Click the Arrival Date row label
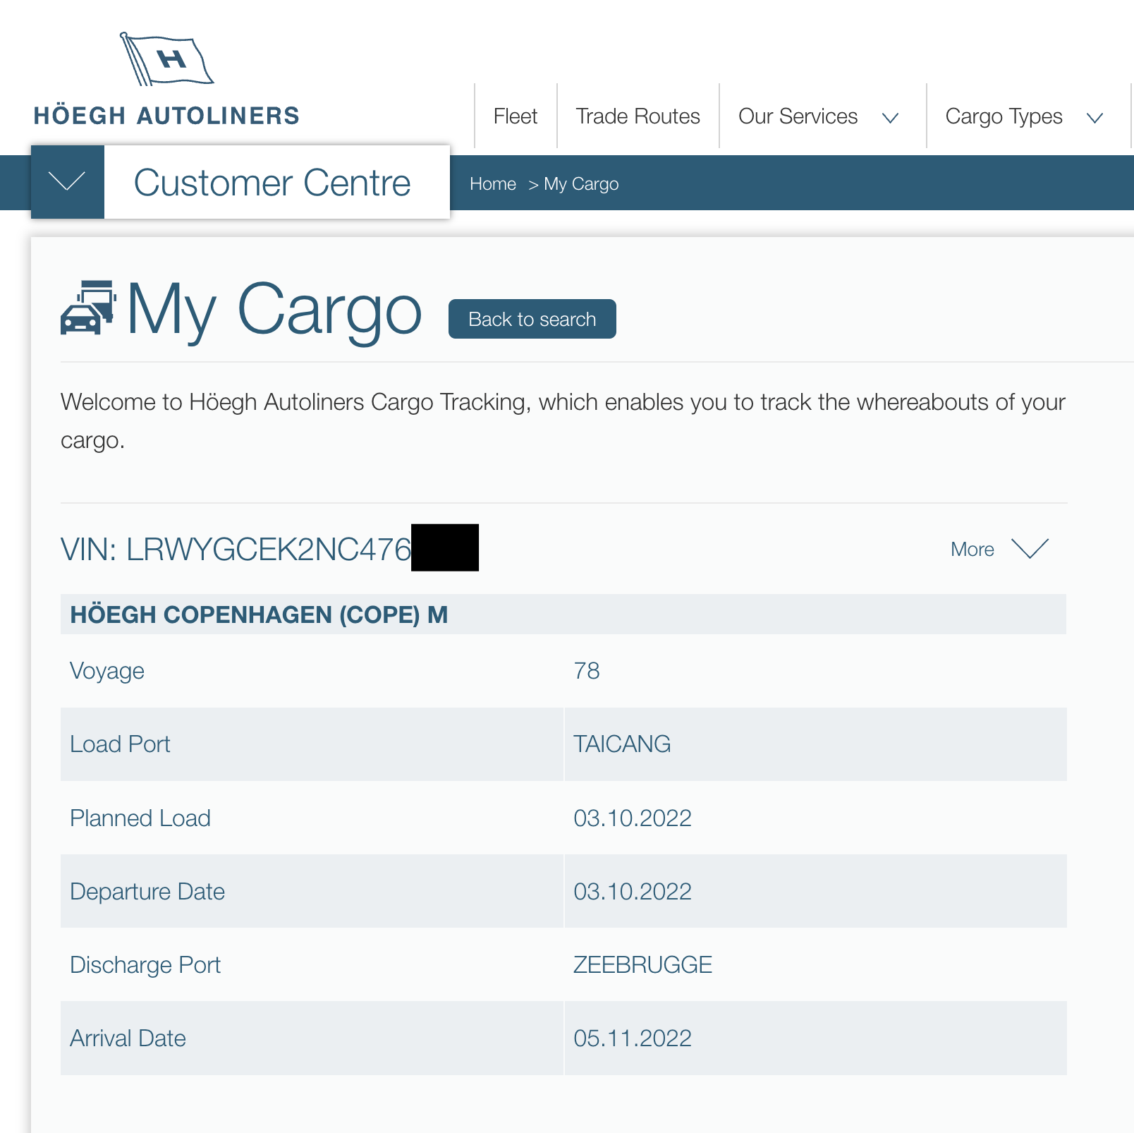Viewport: 1134px width, 1133px height. (x=128, y=1038)
